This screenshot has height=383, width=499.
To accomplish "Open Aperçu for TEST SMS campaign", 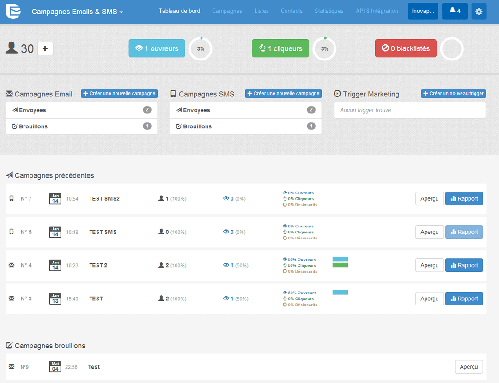I will pos(429,232).
